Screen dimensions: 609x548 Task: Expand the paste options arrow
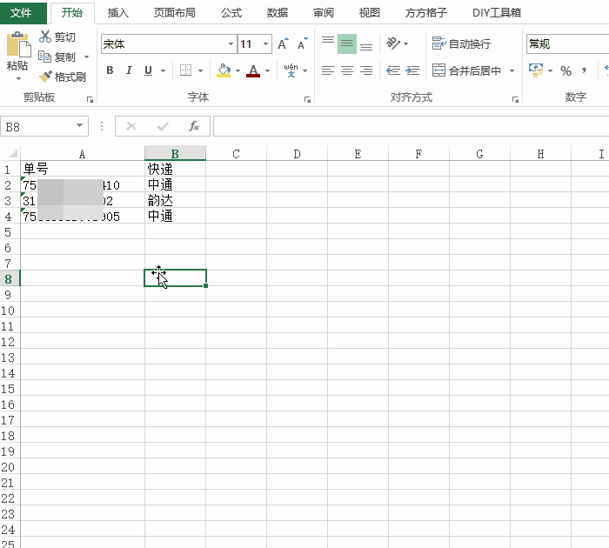click(18, 79)
